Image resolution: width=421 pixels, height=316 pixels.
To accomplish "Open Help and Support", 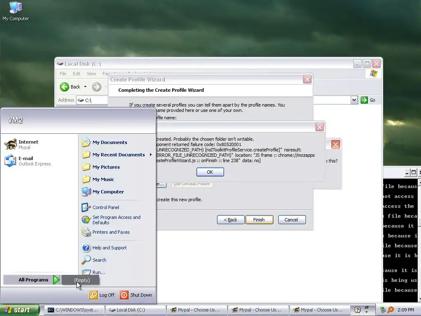I will (x=104, y=247).
